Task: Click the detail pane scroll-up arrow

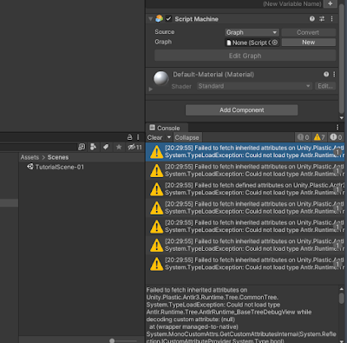Action: tap(342, 289)
